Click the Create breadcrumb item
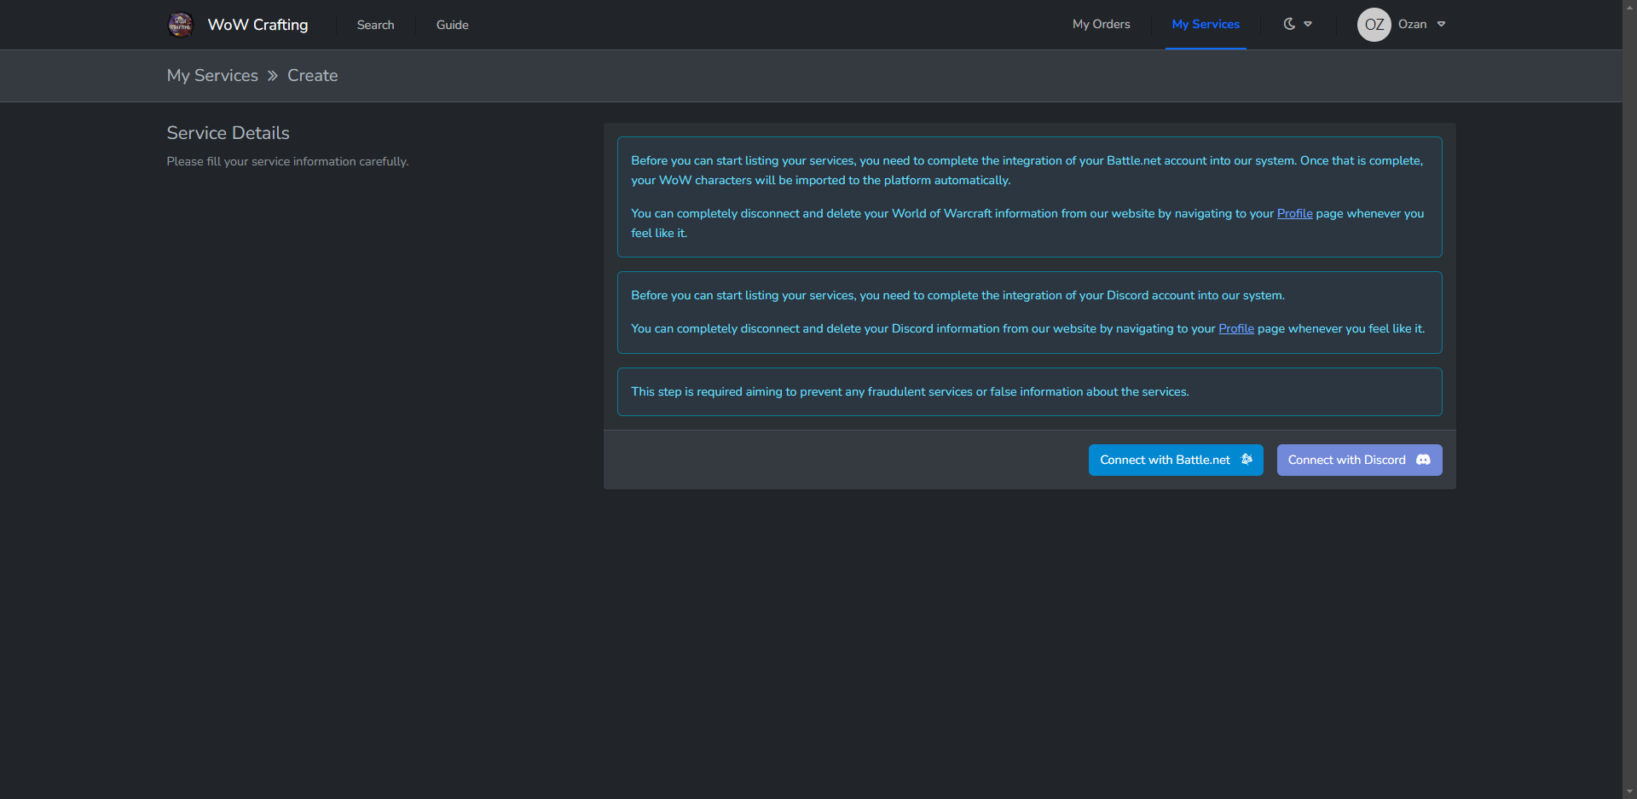 pos(312,75)
